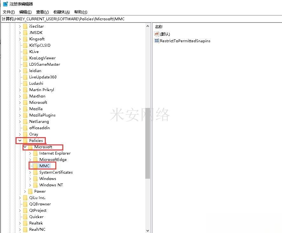The height and width of the screenshot is (233, 282).
Task: Select the RealVNC key
Action: click(x=37, y=230)
